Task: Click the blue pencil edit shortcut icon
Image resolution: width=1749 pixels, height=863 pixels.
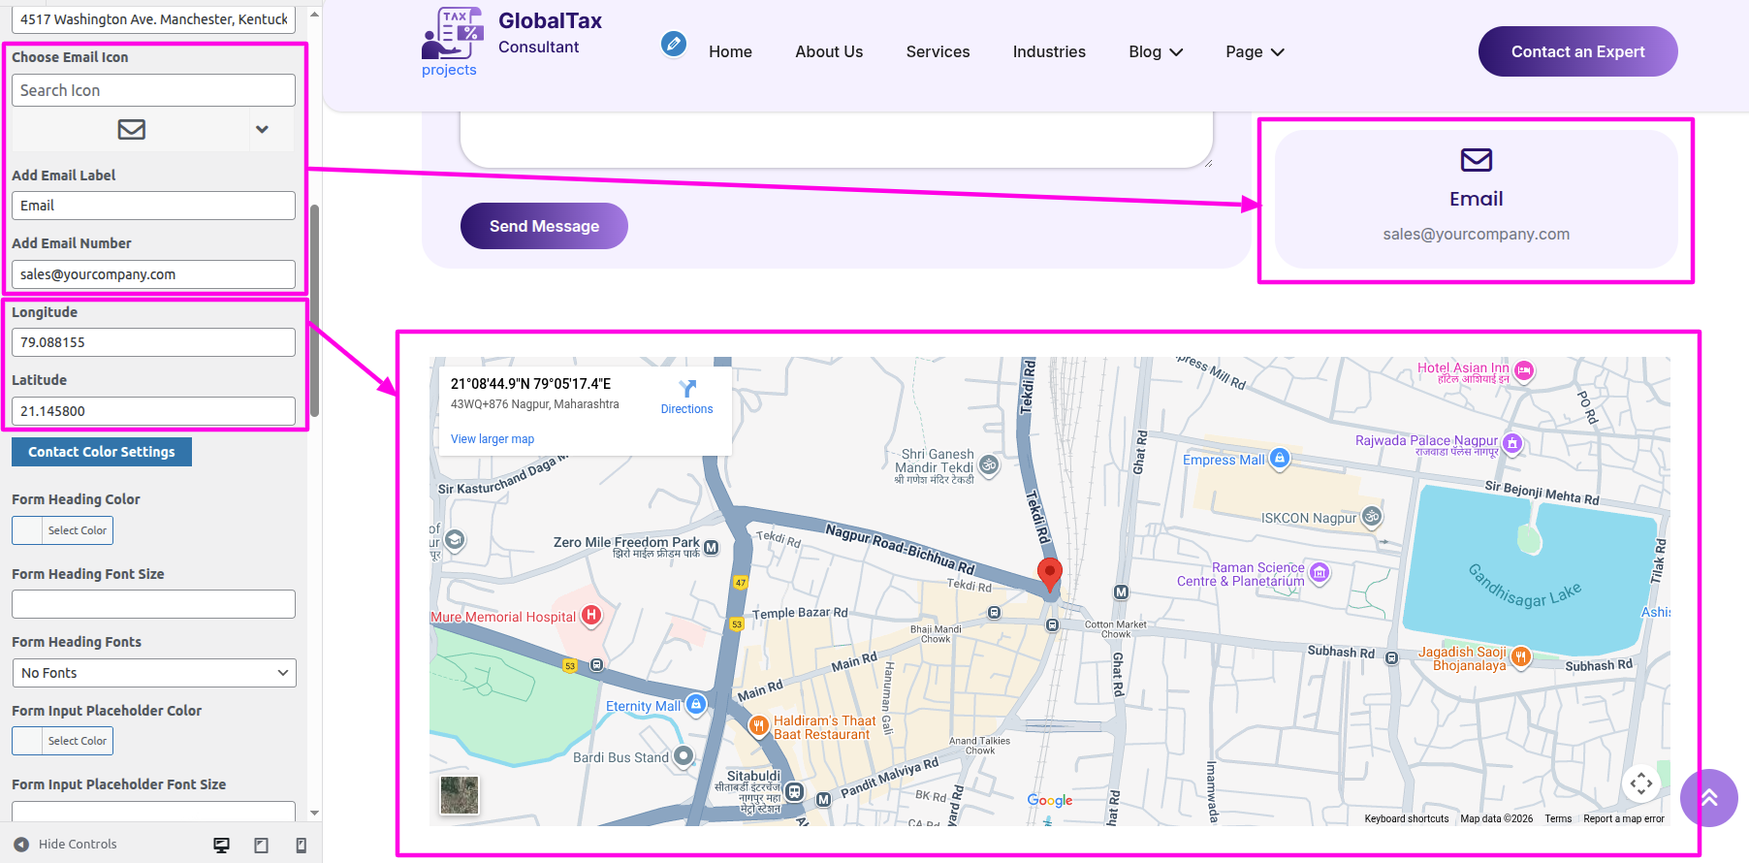Action: (673, 44)
